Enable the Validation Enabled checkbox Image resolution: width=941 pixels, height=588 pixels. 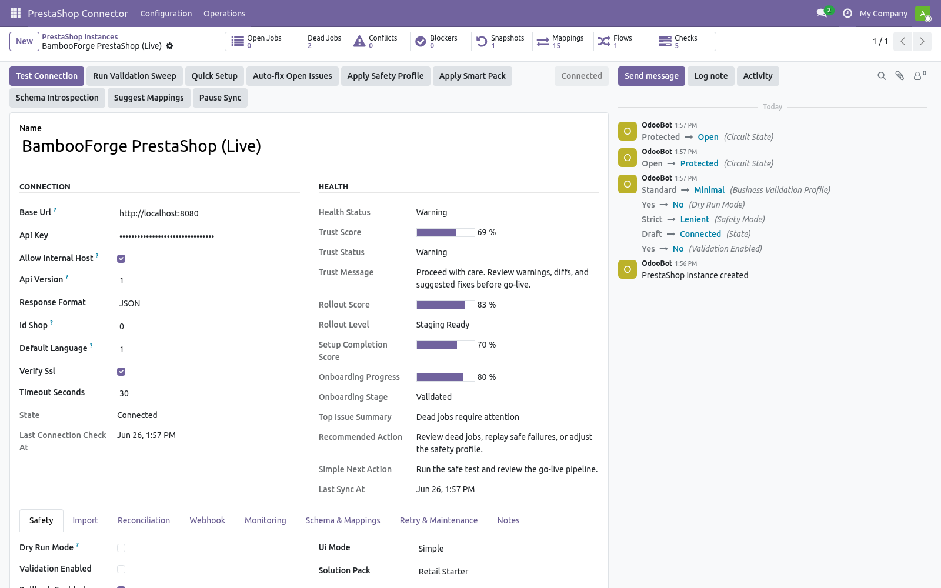click(x=121, y=569)
